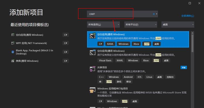Viewport: 204px width, 108px height.
Task: Click the XAML tag on the selected C# template
Action: [110, 44]
